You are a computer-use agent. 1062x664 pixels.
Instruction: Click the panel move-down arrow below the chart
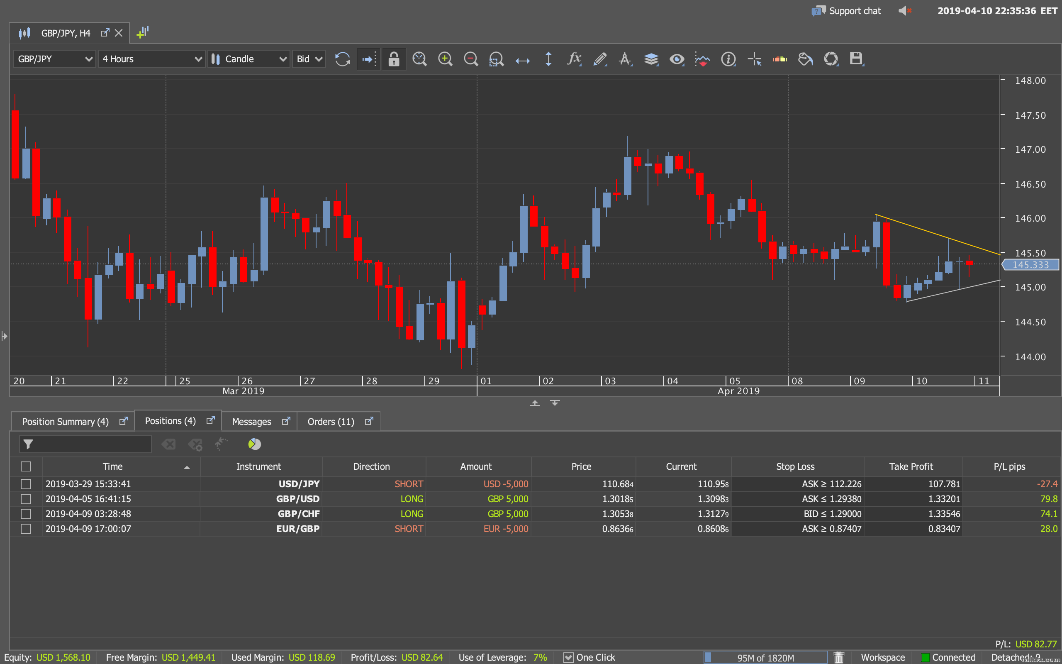[x=555, y=403]
